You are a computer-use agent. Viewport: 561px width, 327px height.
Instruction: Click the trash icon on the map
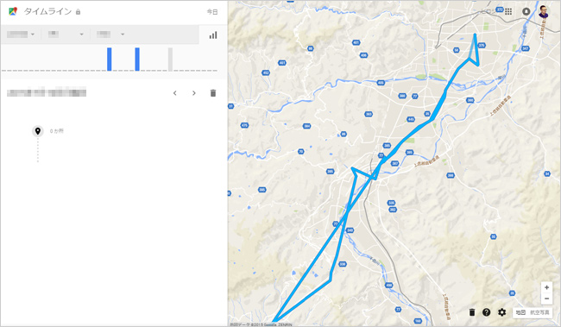(472, 312)
